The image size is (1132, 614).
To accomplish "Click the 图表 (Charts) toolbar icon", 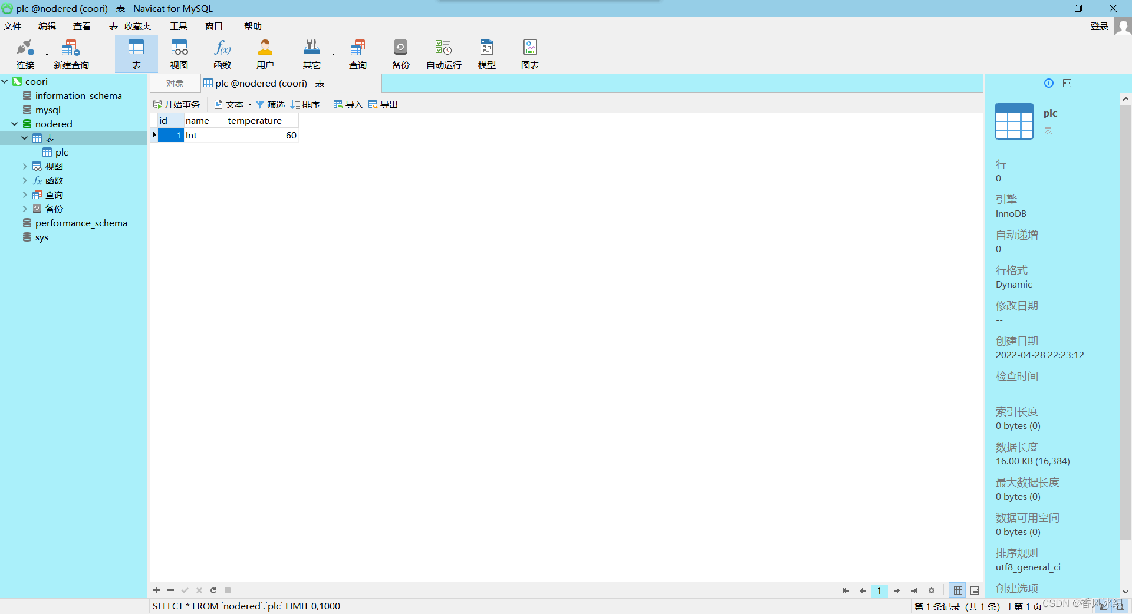I will click(529, 53).
